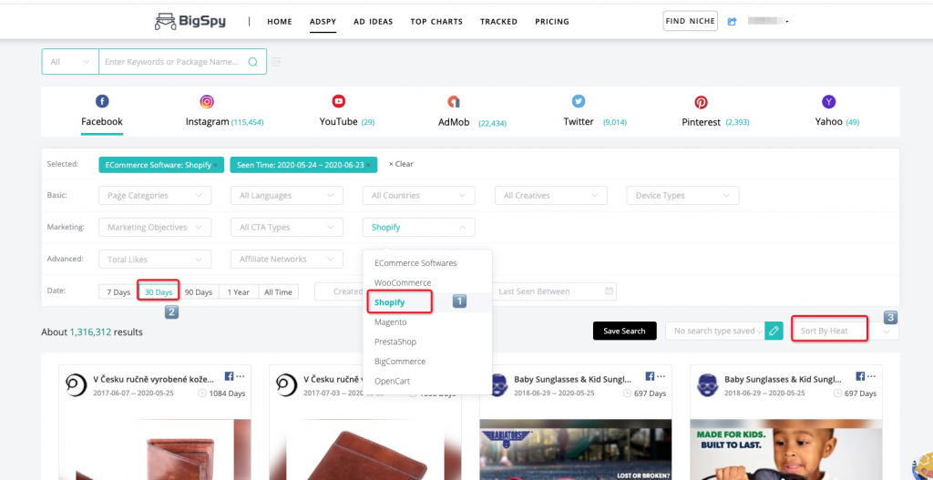Select the All Time date range
933x480 pixels.
[279, 292]
